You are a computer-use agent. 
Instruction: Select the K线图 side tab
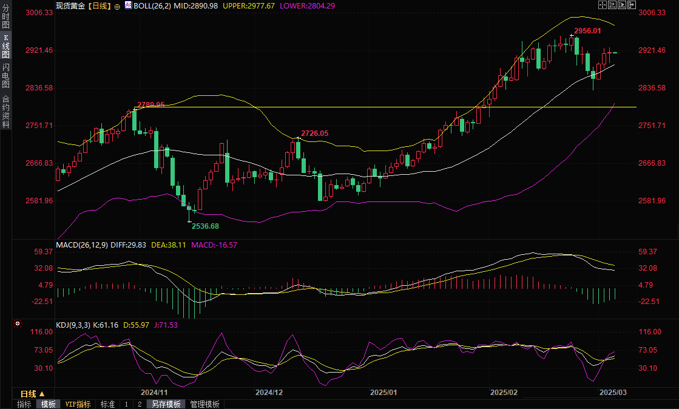pyautogui.click(x=6, y=46)
